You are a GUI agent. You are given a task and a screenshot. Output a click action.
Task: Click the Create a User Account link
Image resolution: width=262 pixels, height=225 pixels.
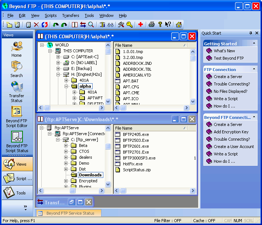click(234, 147)
